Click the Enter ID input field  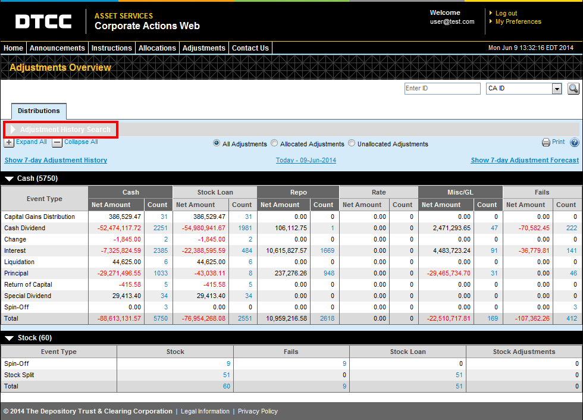click(x=443, y=89)
